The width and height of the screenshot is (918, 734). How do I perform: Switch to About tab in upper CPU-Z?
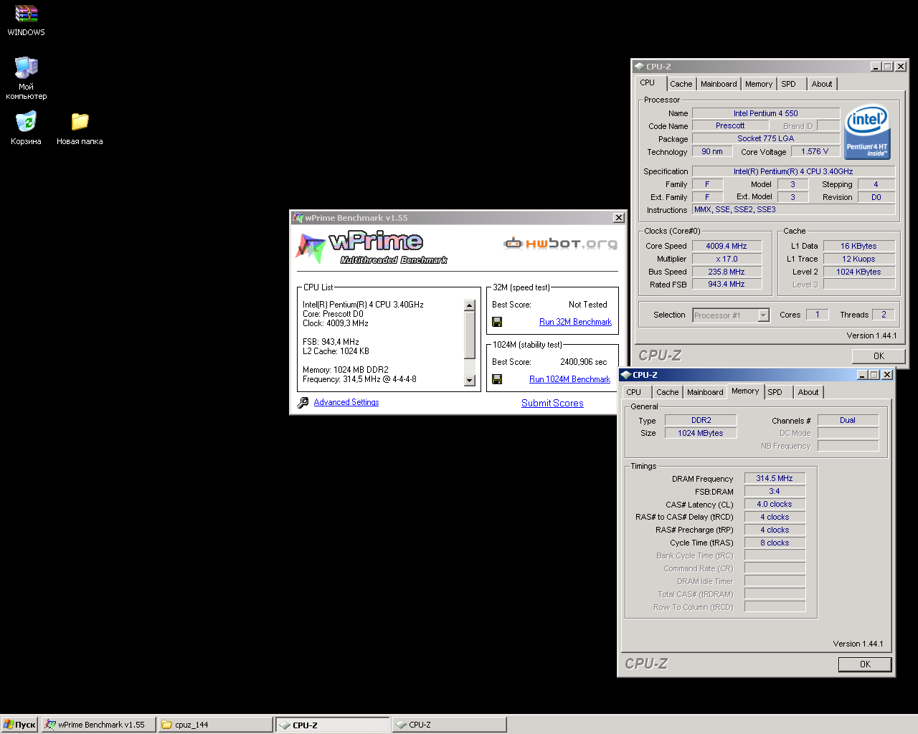coord(822,84)
